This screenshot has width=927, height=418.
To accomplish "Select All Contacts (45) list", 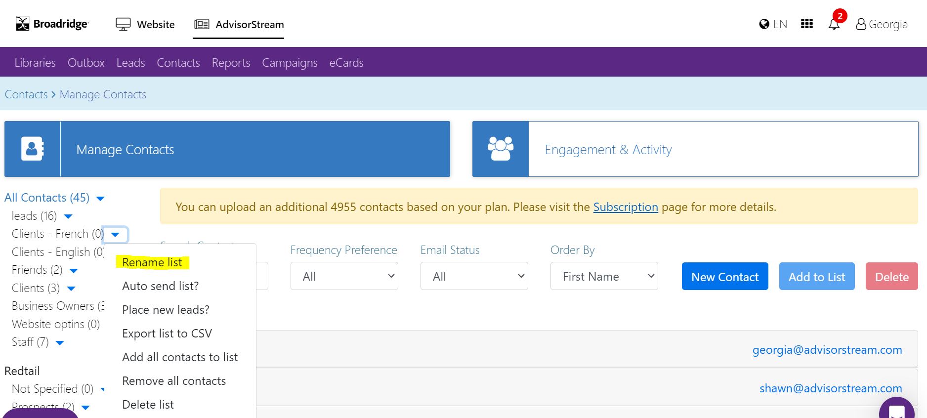I will coord(47,198).
